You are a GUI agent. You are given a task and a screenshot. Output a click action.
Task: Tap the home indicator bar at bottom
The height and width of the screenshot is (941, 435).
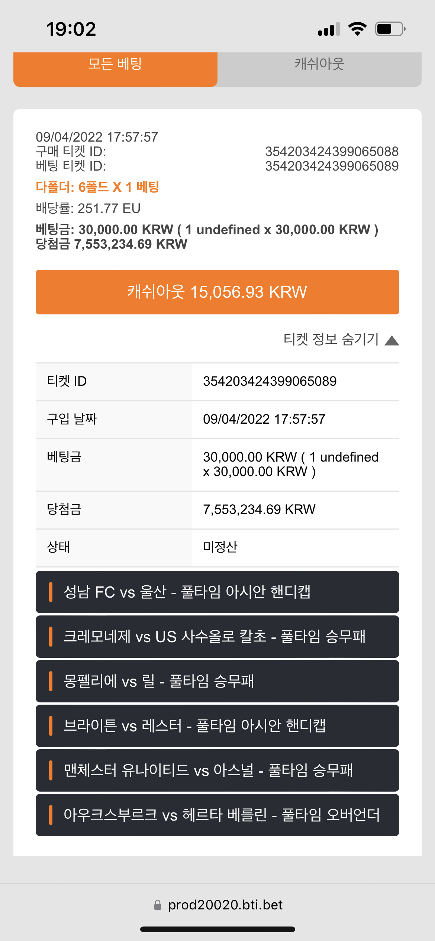(217, 929)
